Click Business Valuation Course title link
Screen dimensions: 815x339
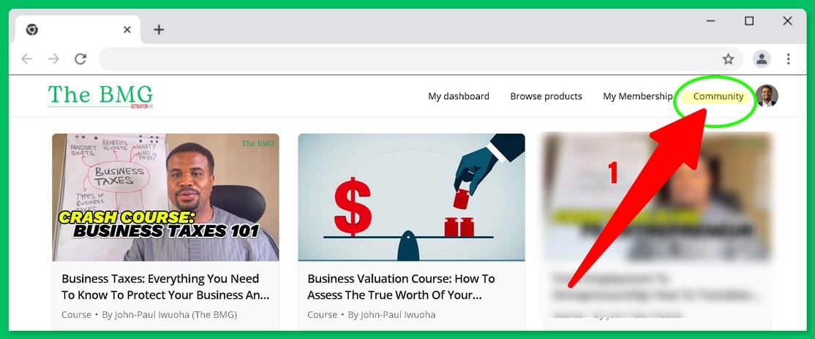[x=401, y=286]
